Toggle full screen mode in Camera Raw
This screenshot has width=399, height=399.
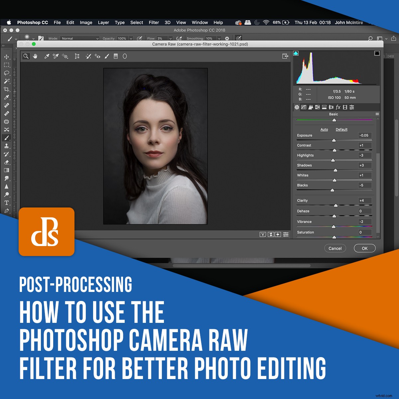285,57
